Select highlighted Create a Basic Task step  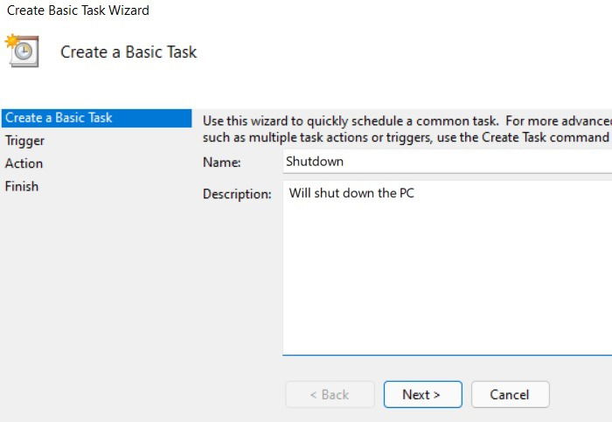tap(96, 118)
